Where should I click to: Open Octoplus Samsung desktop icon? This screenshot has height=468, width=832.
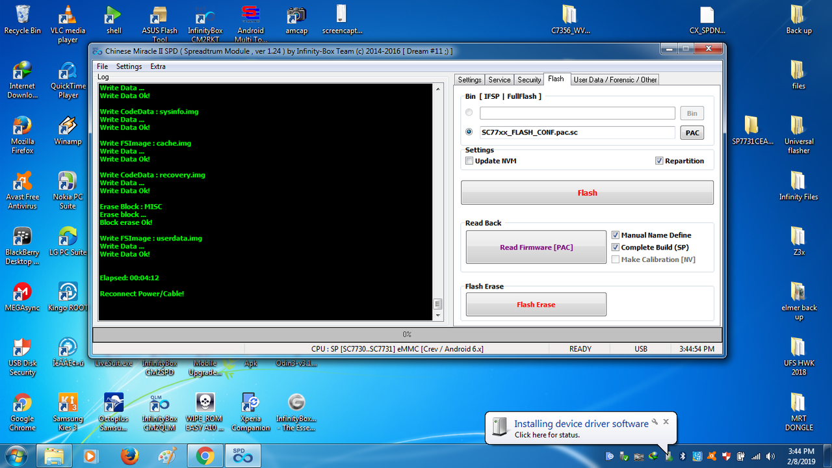[113, 411]
